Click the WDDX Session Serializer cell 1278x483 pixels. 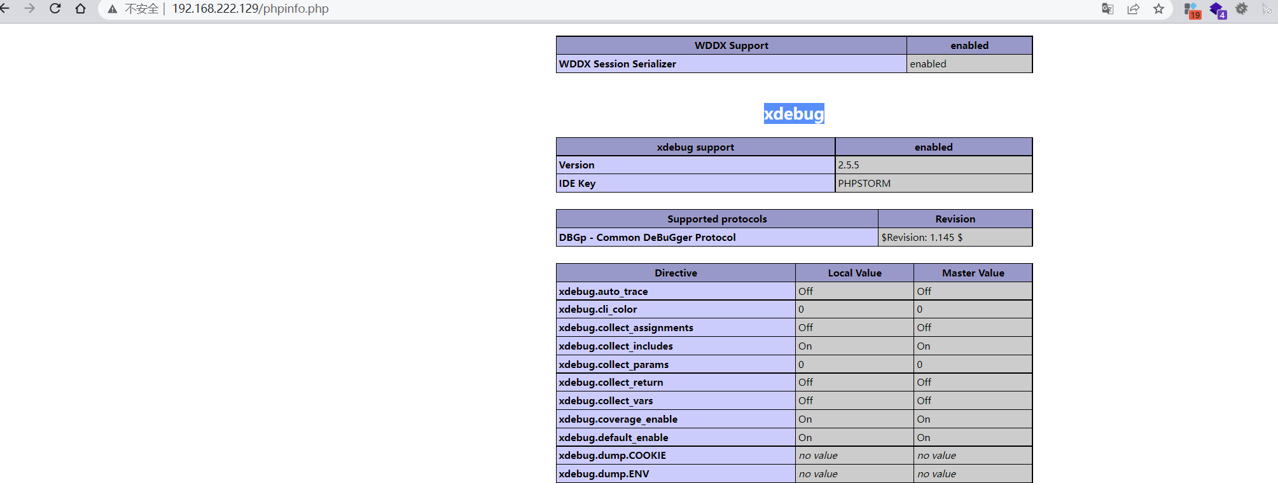pos(731,64)
